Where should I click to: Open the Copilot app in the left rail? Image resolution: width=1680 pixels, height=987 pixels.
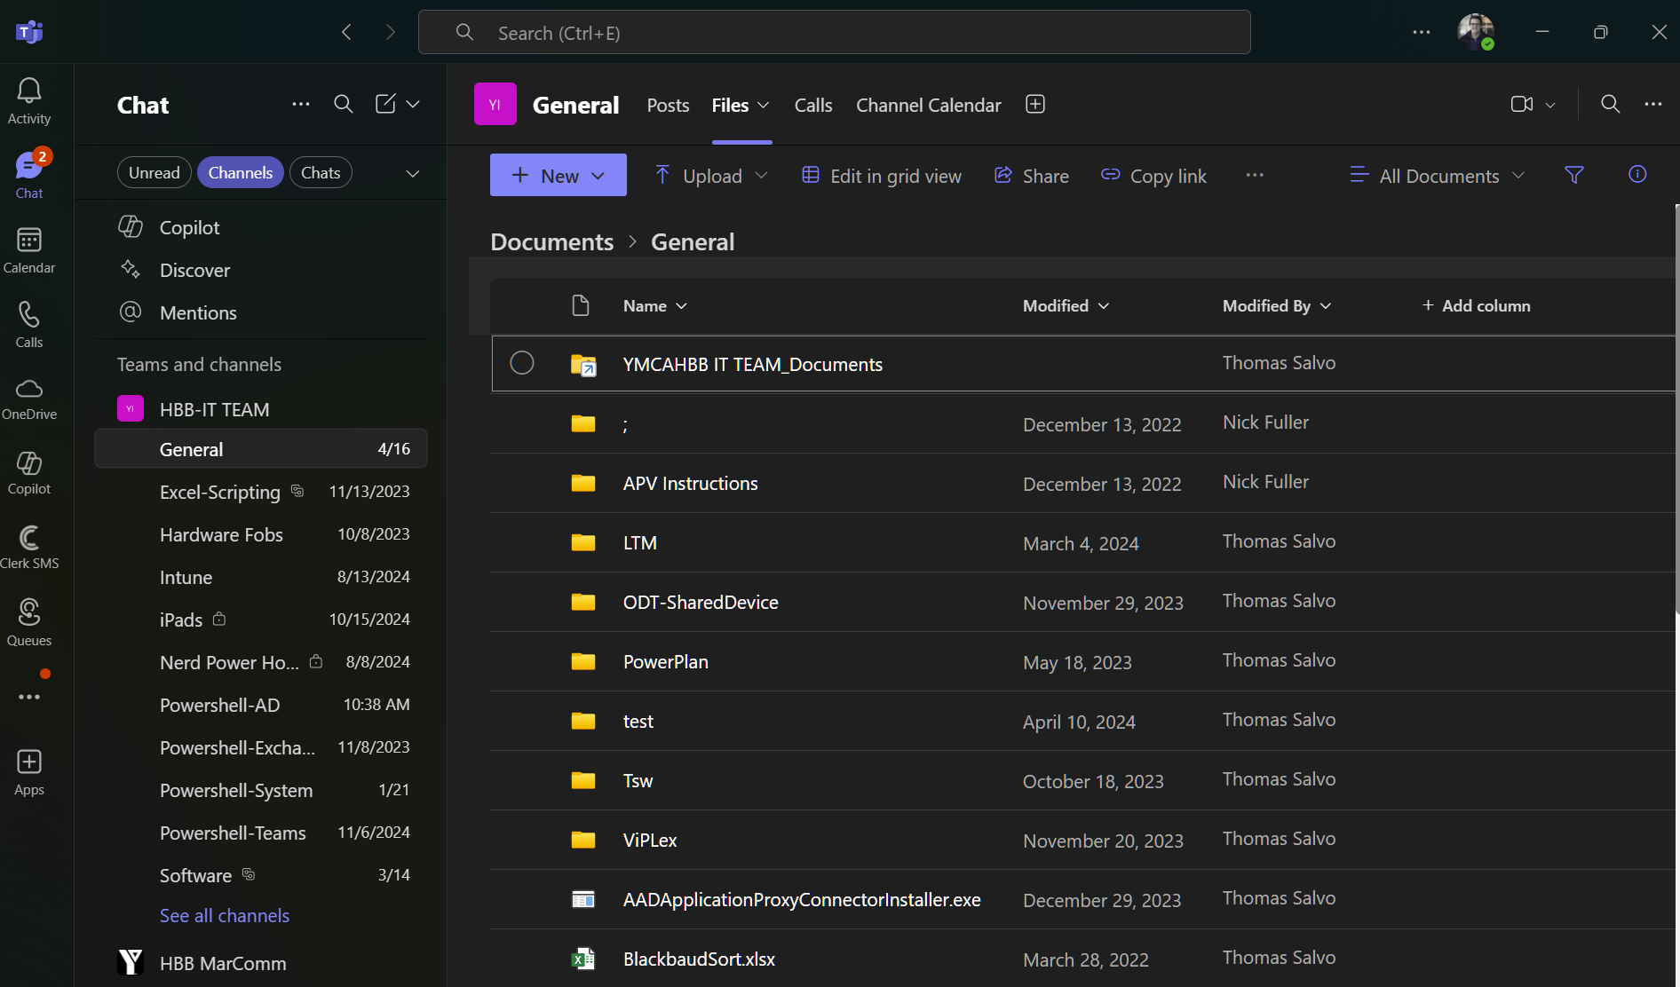click(29, 472)
